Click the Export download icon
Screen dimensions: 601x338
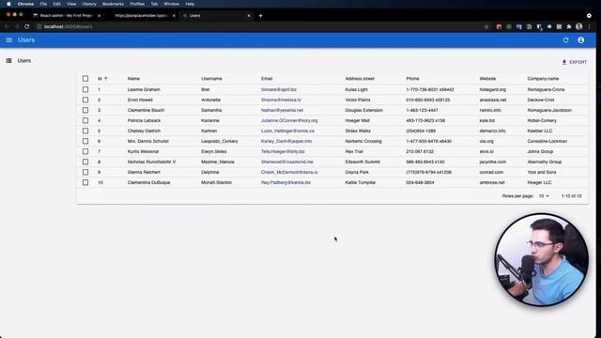(564, 62)
